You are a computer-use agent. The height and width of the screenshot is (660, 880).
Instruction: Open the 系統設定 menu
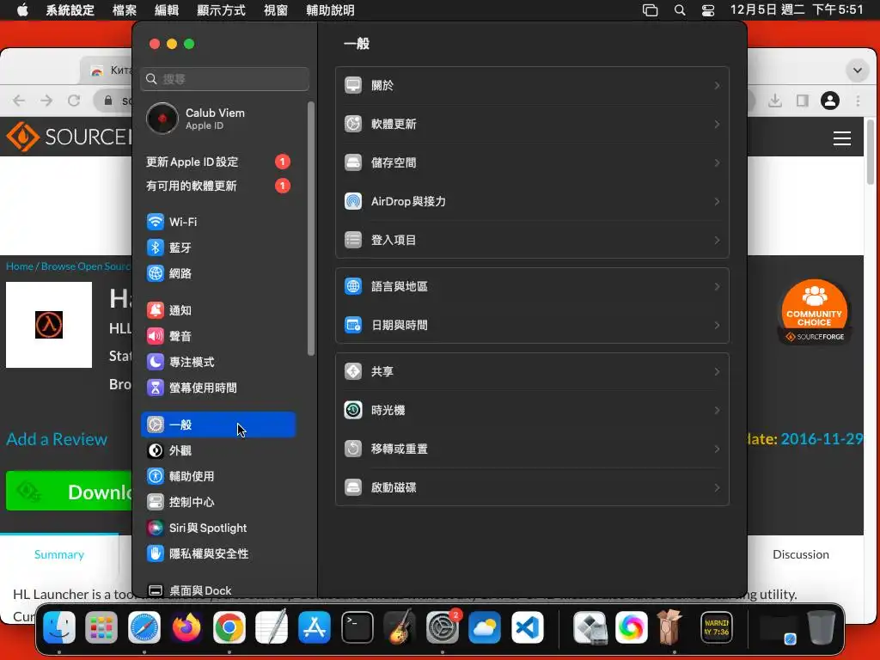(70, 10)
